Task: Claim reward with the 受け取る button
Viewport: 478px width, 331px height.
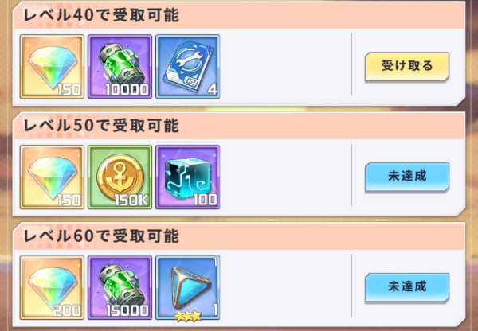Action: click(x=407, y=66)
